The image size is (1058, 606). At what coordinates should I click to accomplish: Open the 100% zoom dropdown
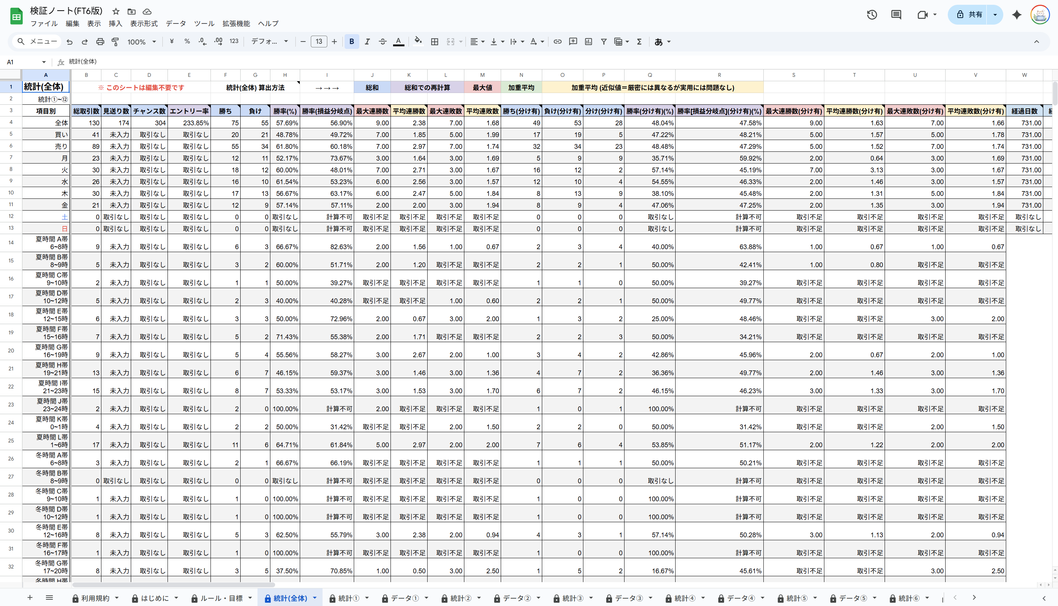(141, 42)
